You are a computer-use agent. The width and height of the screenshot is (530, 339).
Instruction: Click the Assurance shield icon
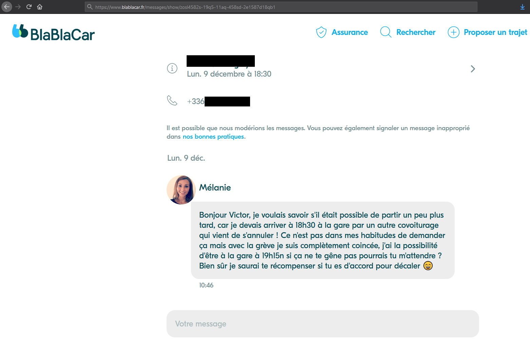pyautogui.click(x=321, y=32)
